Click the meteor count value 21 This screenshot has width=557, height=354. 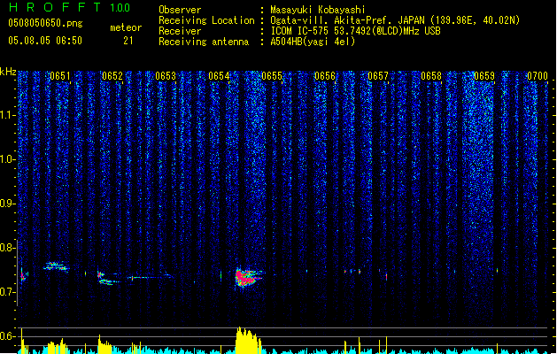click(x=128, y=41)
